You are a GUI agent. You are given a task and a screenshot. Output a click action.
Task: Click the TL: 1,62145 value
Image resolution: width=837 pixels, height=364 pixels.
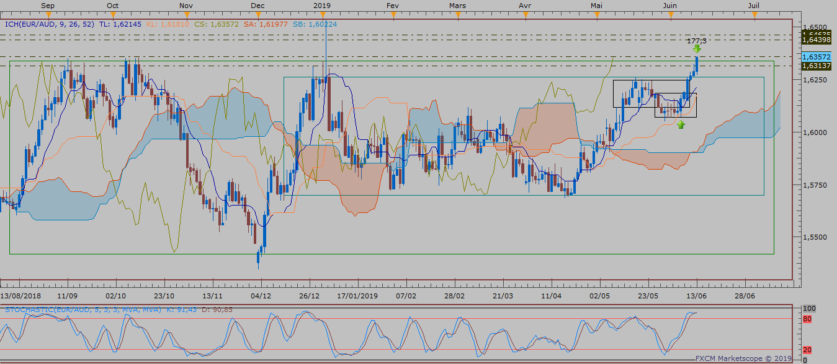[120, 24]
